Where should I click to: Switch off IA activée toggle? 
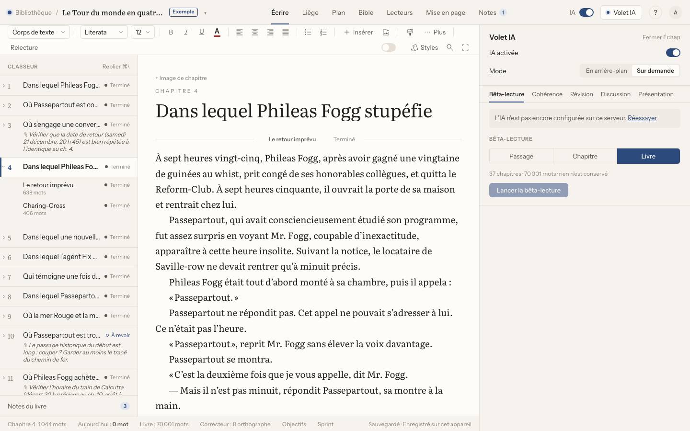click(673, 53)
